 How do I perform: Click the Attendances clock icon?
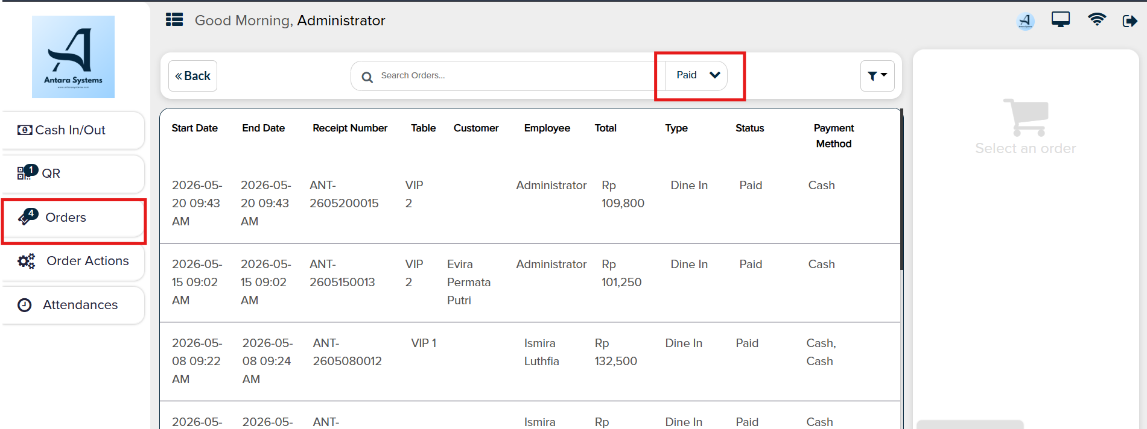(x=24, y=305)
